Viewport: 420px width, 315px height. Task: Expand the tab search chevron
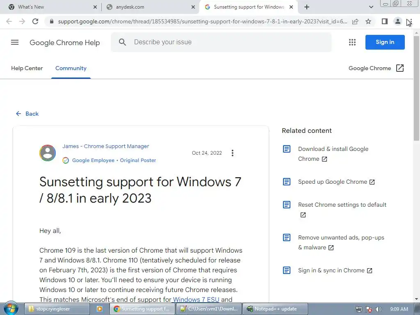tap(371, 7)
